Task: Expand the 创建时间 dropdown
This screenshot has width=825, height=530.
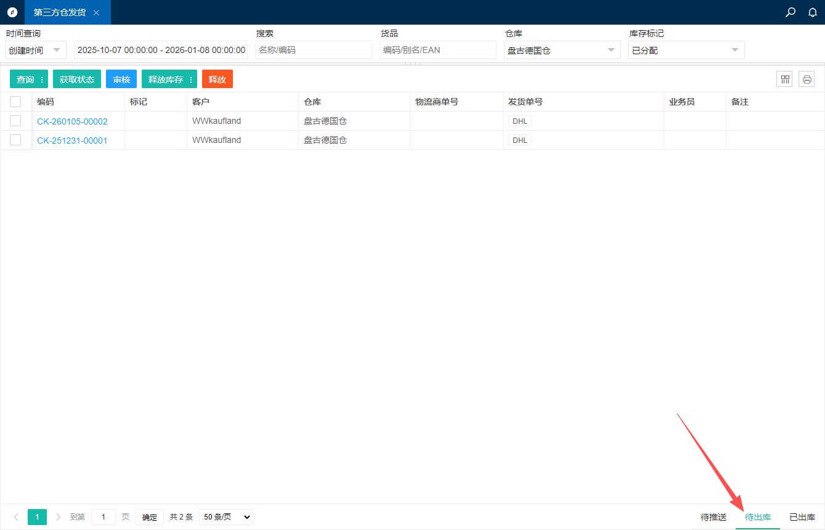Action: 36,50
